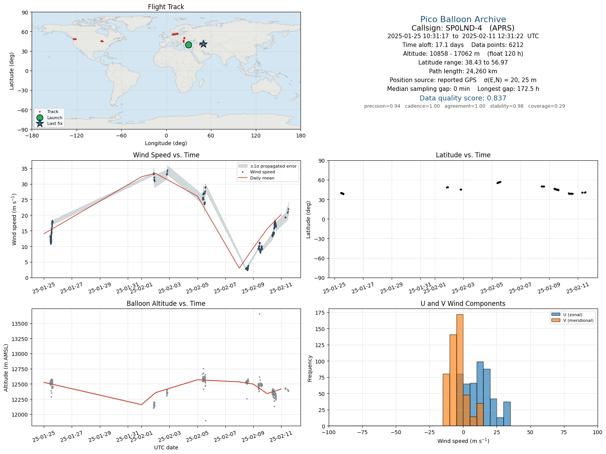The height and width of the screenshot is (454, 606).
Task: Click the Data quality score 0.837 text
Action: click(x=463, y=98)
